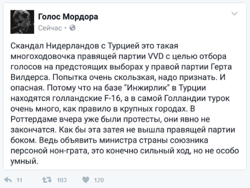
Task: Click the last word умный in post
Action: tap(24, 161)
